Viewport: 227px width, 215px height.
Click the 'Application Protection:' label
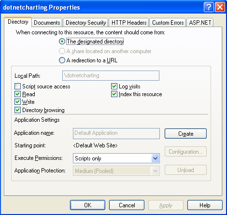[x=40, y=171]
